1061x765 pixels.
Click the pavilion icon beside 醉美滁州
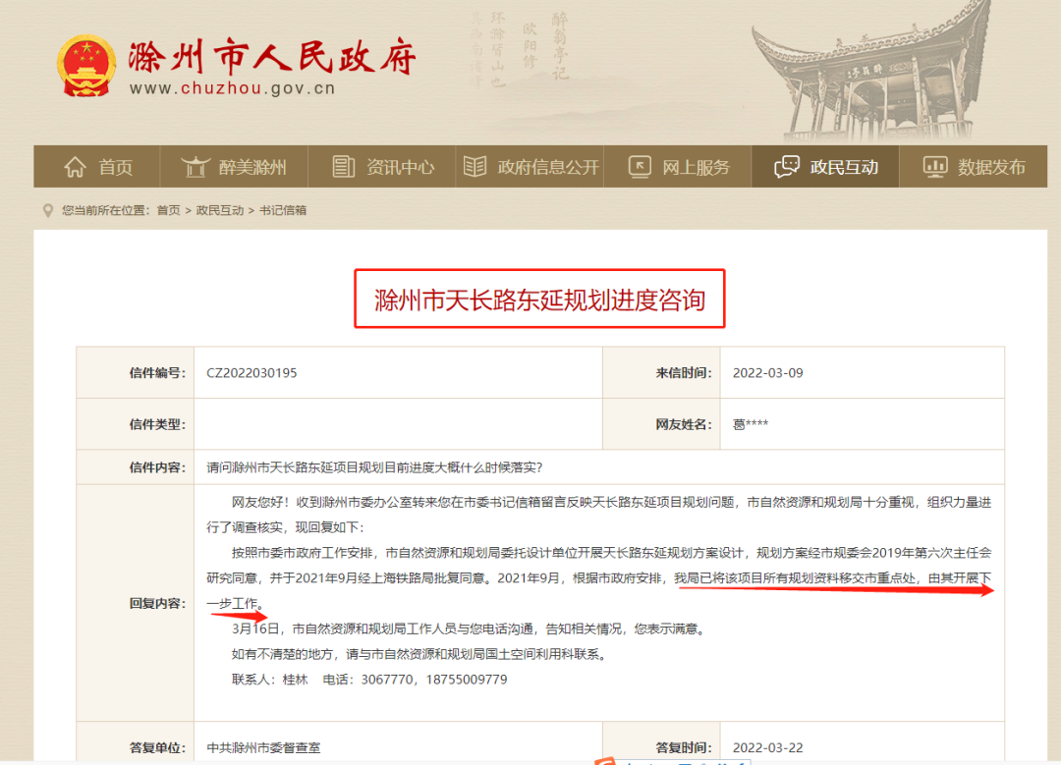(x=196, y=167)
